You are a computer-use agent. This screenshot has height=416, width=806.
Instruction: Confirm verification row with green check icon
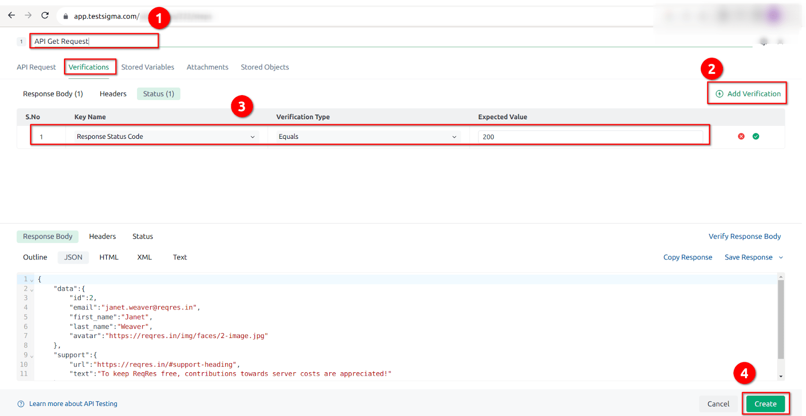756,136
